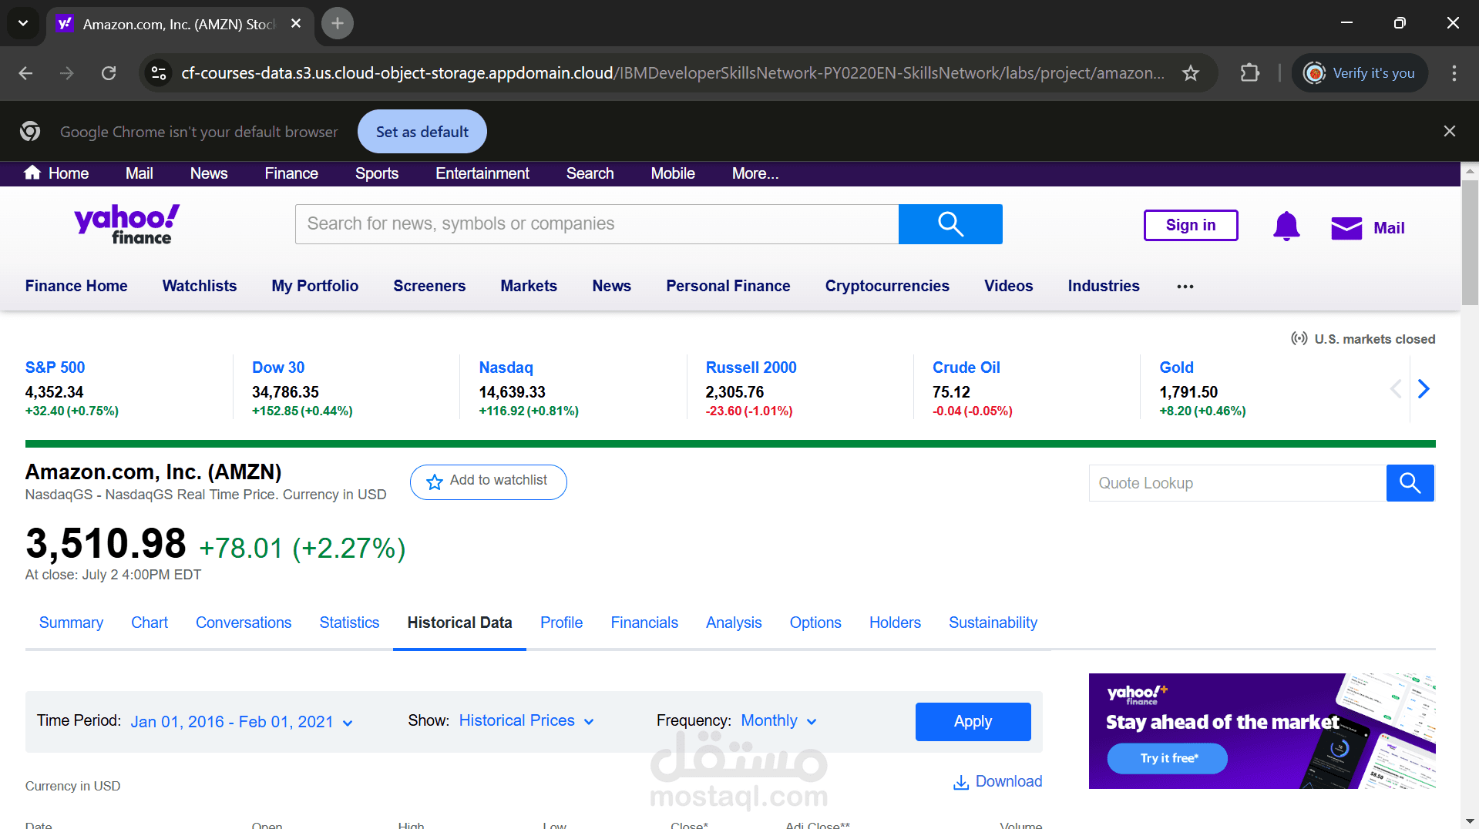Open Cryptocurrencies section
Screen dimensions: 1479x829
coord(887,286)
